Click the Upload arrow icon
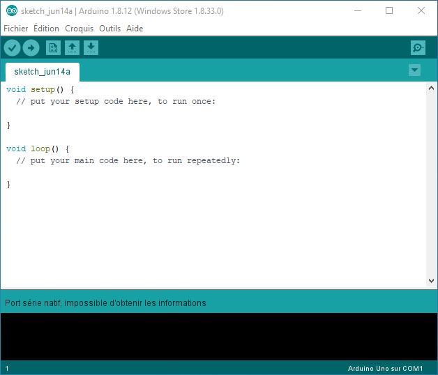 [x=31, y=47]
